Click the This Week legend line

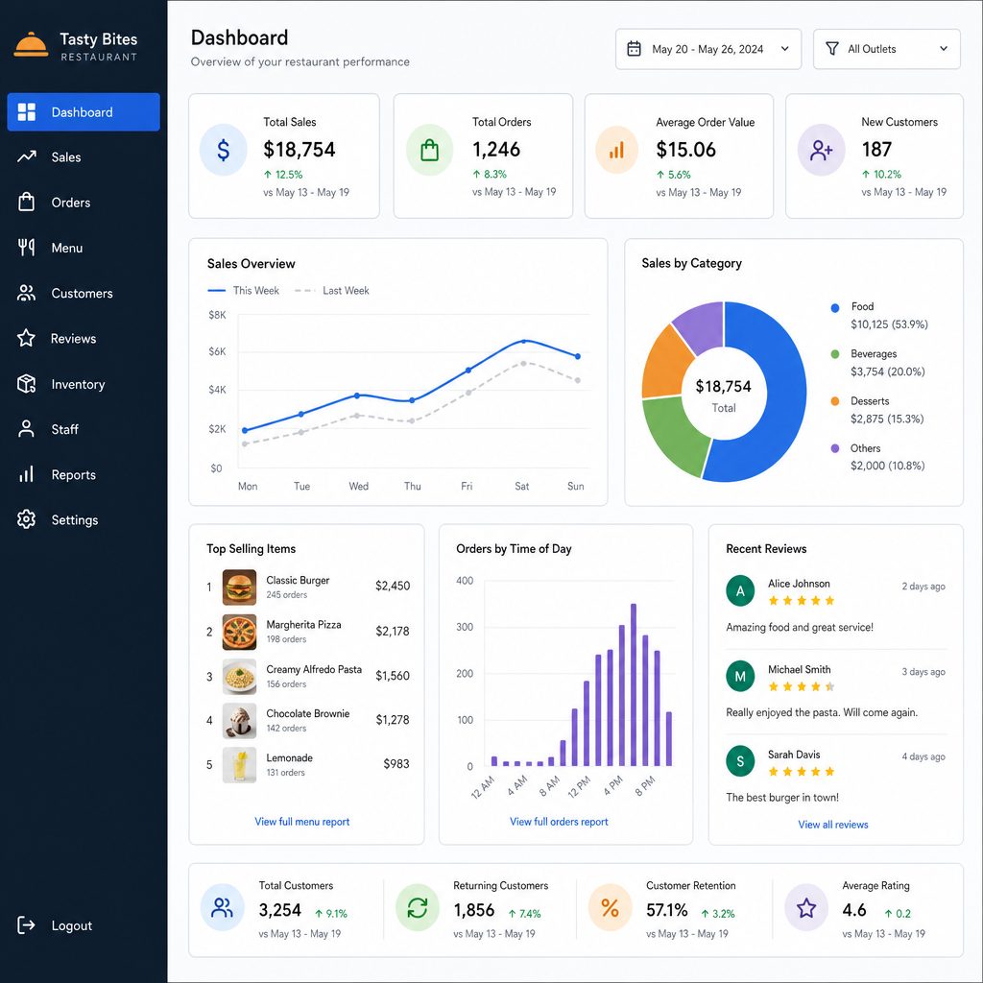pos(216,290)
